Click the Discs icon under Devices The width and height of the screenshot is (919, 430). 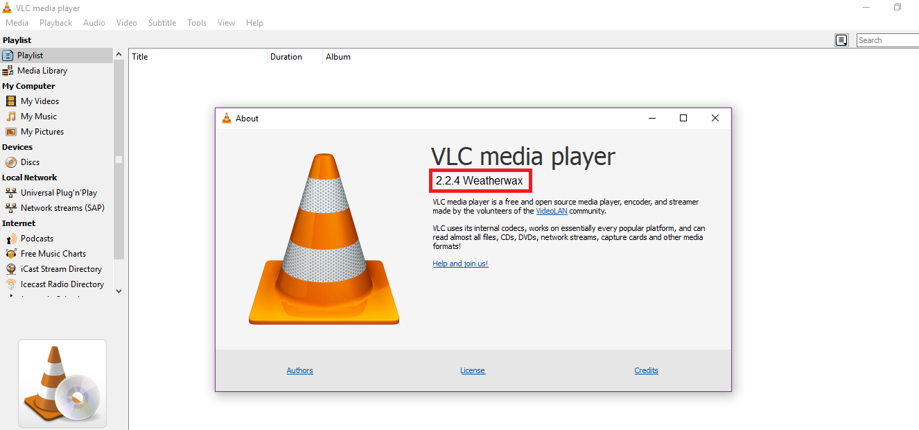click(x=11, y=162)
